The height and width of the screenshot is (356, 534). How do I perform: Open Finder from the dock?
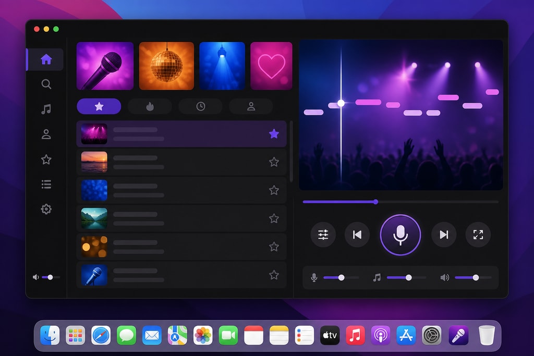(50, 335)
